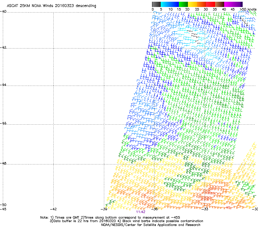Click the '15' legend tick label
This screenshot has width=258, height=227.
[x=179, y=9]
